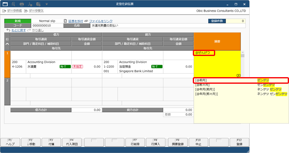289x153 pixels.
Task: Select row 2 header
Action: tap(7, 92)
